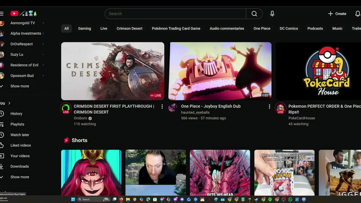Viewport: 361px width, 203px height.
Task: Select the Gaming filter chip
Action: click(85, 28)
